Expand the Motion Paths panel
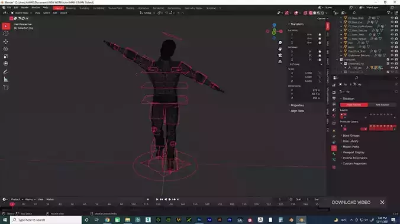This screenshot has height=224, width=400. click(351, 147)
